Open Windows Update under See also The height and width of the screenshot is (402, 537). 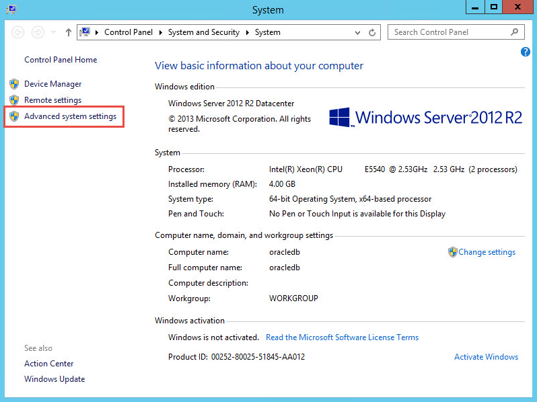(55, 379)
